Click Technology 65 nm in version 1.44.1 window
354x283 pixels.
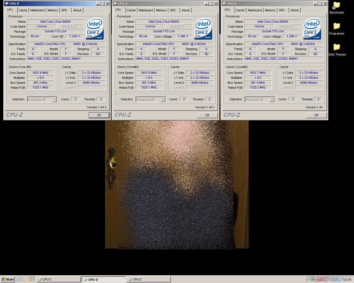(x=143, y=36)
